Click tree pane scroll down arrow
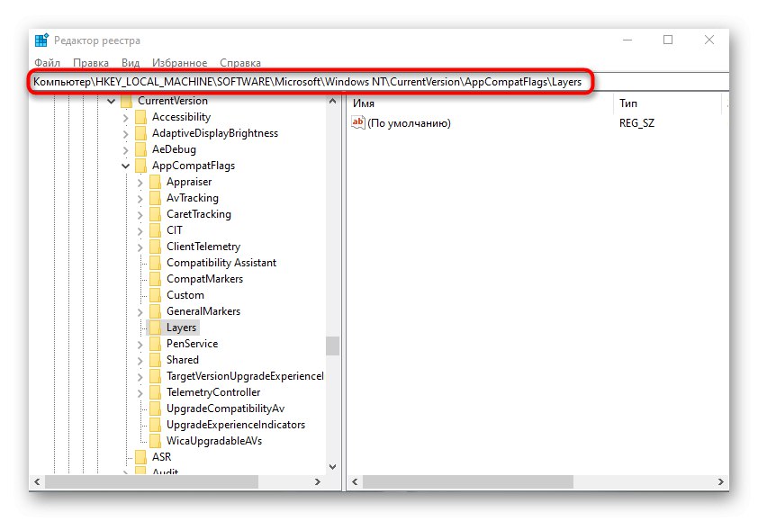The height and width of the screenshot is (521, 758). pos(332,467)
